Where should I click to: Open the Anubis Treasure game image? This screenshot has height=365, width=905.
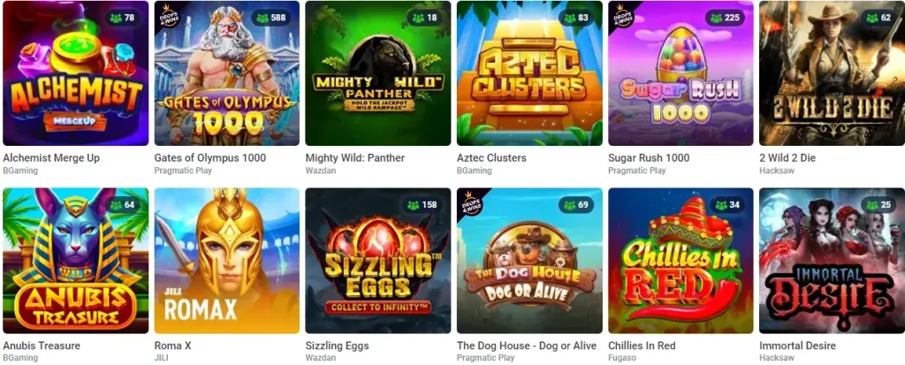tap(76, 261)
